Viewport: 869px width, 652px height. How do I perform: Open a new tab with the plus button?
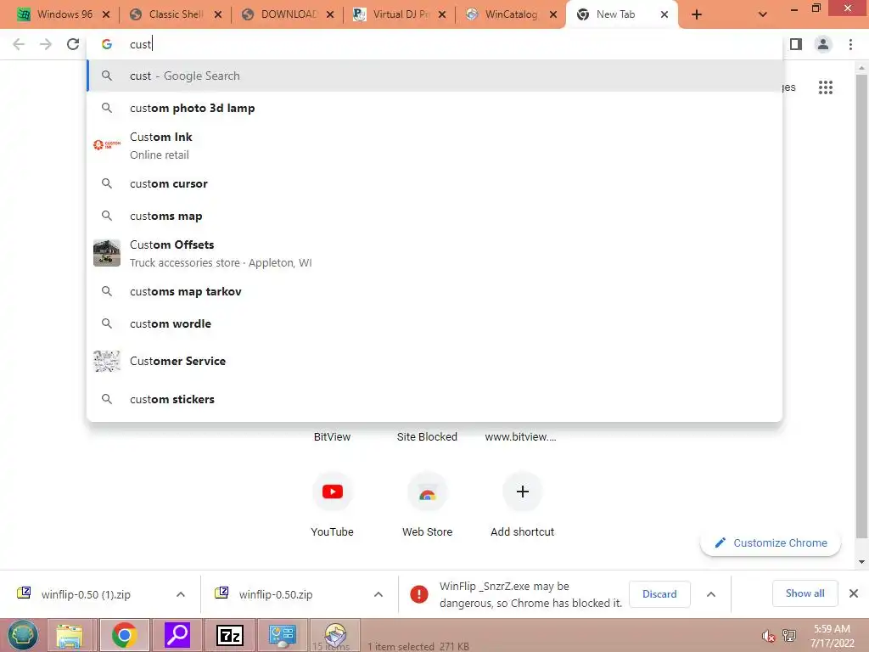697,15
